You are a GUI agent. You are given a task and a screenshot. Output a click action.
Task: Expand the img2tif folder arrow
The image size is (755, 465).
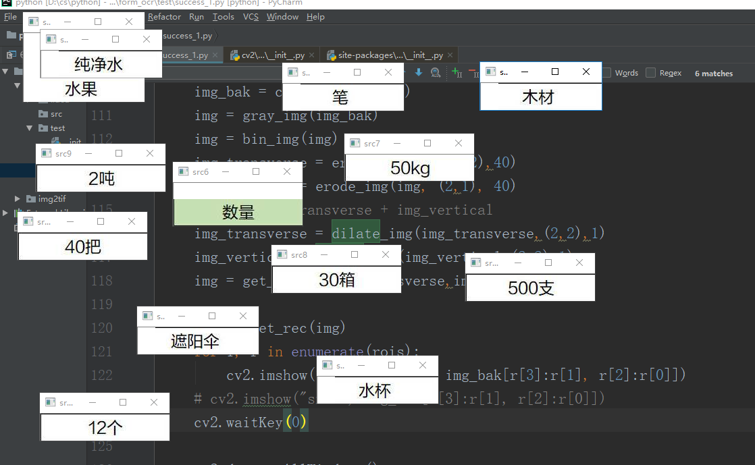[x=18, y=199]
